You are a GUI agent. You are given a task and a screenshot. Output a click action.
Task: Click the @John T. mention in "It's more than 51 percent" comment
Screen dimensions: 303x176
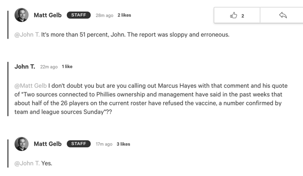coord(27,35)
